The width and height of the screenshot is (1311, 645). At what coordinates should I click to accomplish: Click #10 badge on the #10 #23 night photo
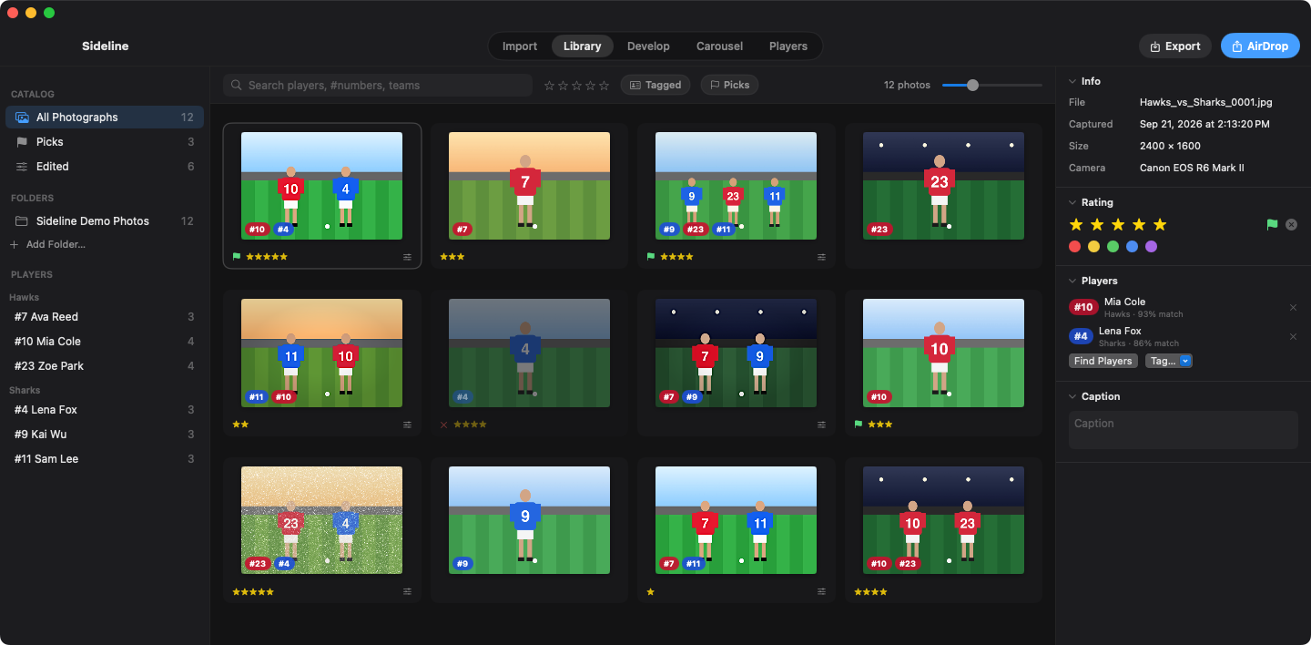click(x=879, y=564)
